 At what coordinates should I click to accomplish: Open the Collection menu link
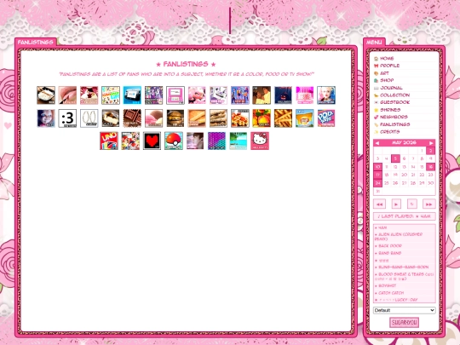(x=395, y=95)
